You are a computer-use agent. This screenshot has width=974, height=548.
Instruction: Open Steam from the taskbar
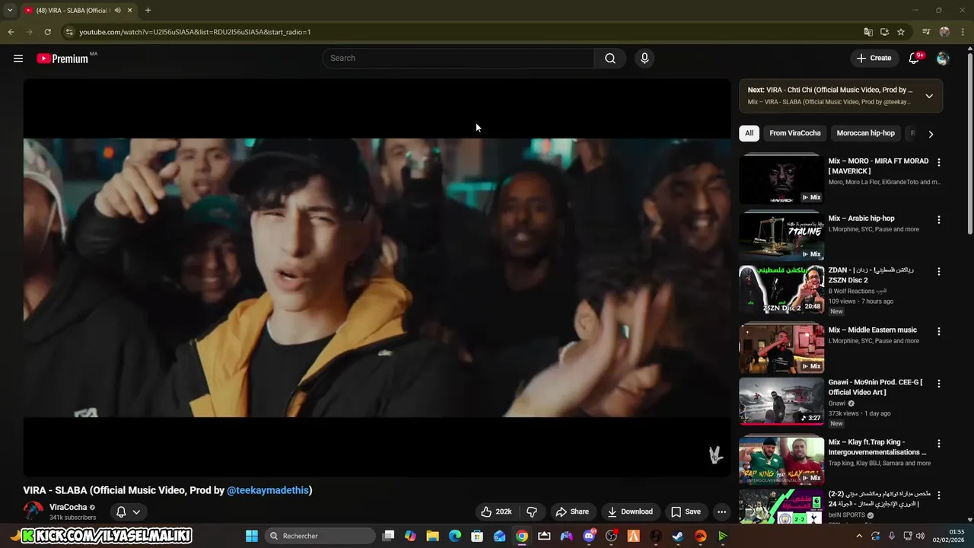[x=677, y=536]
